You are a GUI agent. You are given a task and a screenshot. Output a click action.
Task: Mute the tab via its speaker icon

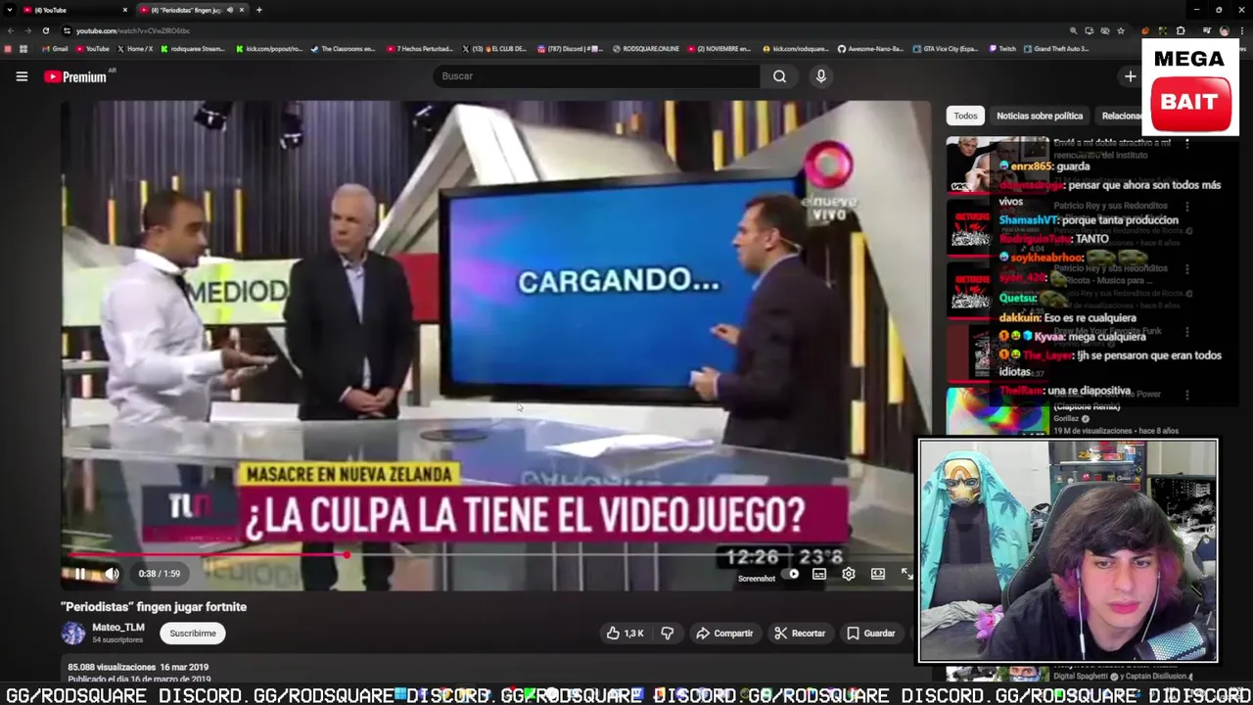(230, 10)
